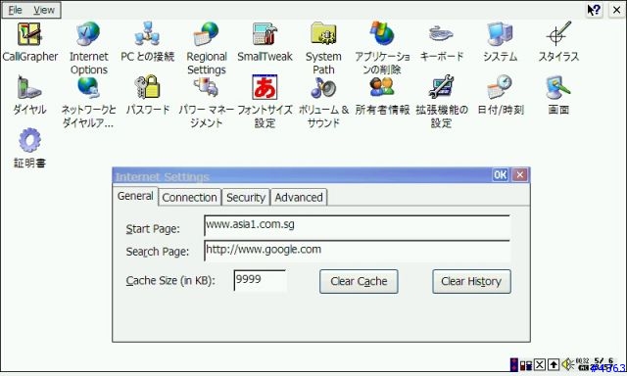Switch to the Advanced tab
The width and height of the screenshot is (627, 376).
(299, 198)
